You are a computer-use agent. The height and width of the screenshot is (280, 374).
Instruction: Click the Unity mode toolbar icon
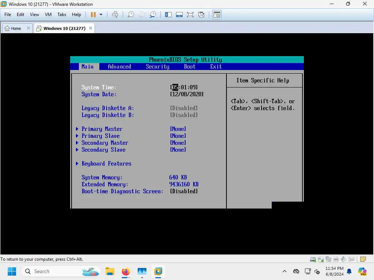pos(201,15)
